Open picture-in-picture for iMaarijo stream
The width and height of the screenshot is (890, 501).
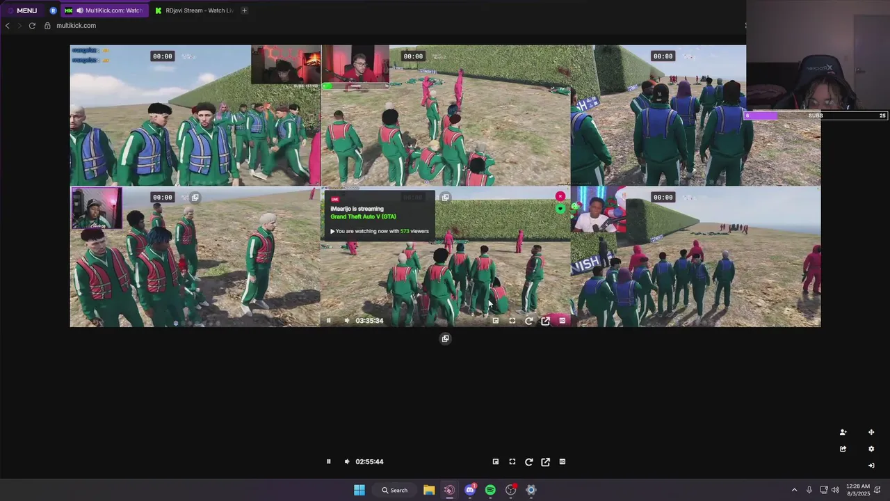[x=496, y=321]
